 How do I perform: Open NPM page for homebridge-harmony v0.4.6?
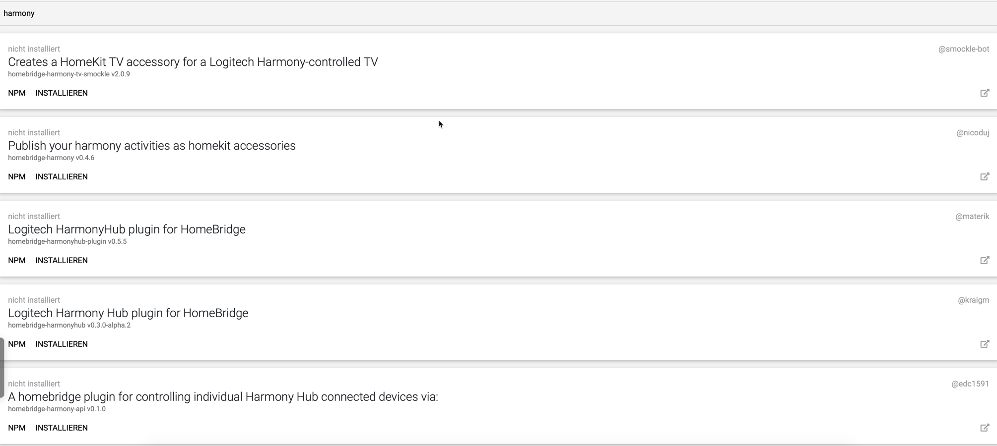tap(17, 177)
